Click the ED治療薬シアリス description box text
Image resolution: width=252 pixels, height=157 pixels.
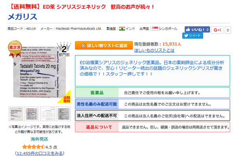tap(152, 68)
